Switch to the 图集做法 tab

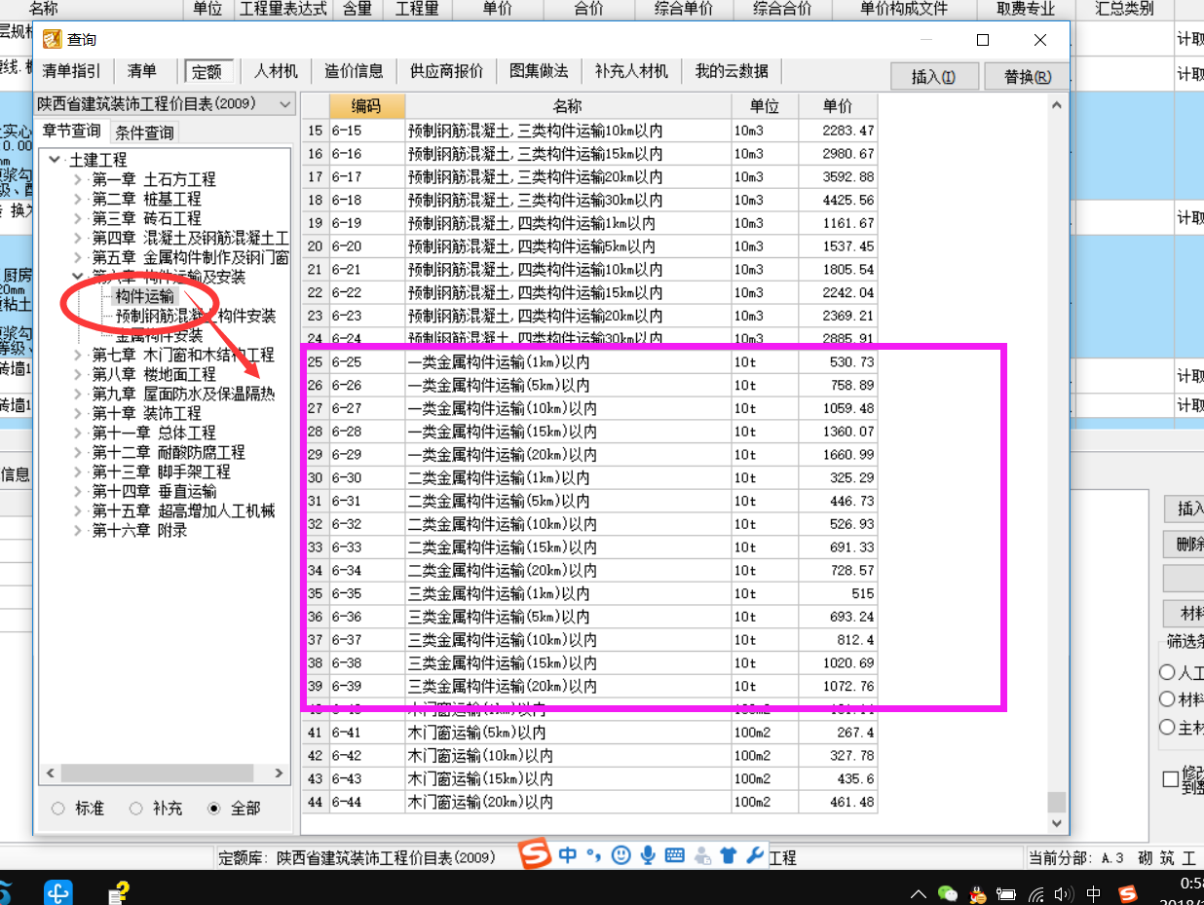(540, 71)
